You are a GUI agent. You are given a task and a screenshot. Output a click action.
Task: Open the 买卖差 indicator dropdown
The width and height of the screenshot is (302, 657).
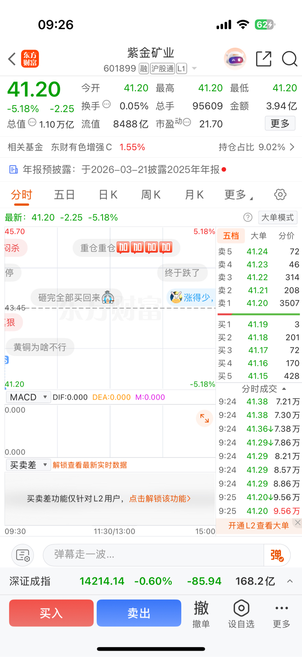pos(29,465)
